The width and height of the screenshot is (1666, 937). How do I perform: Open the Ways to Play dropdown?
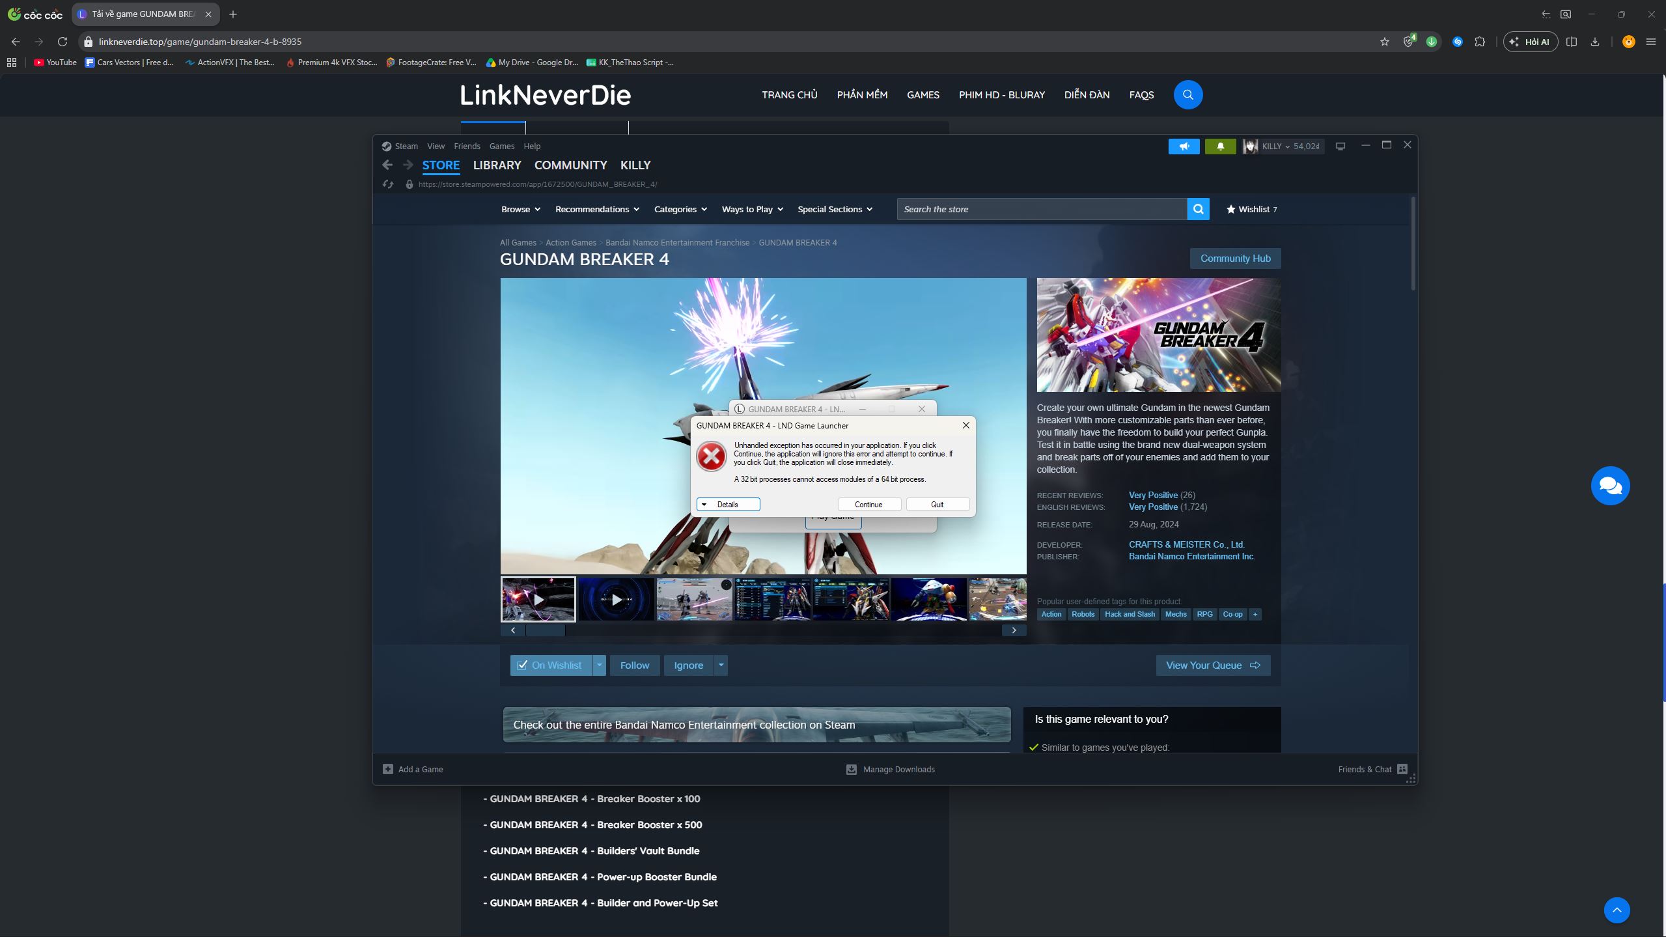coord(752,209)
